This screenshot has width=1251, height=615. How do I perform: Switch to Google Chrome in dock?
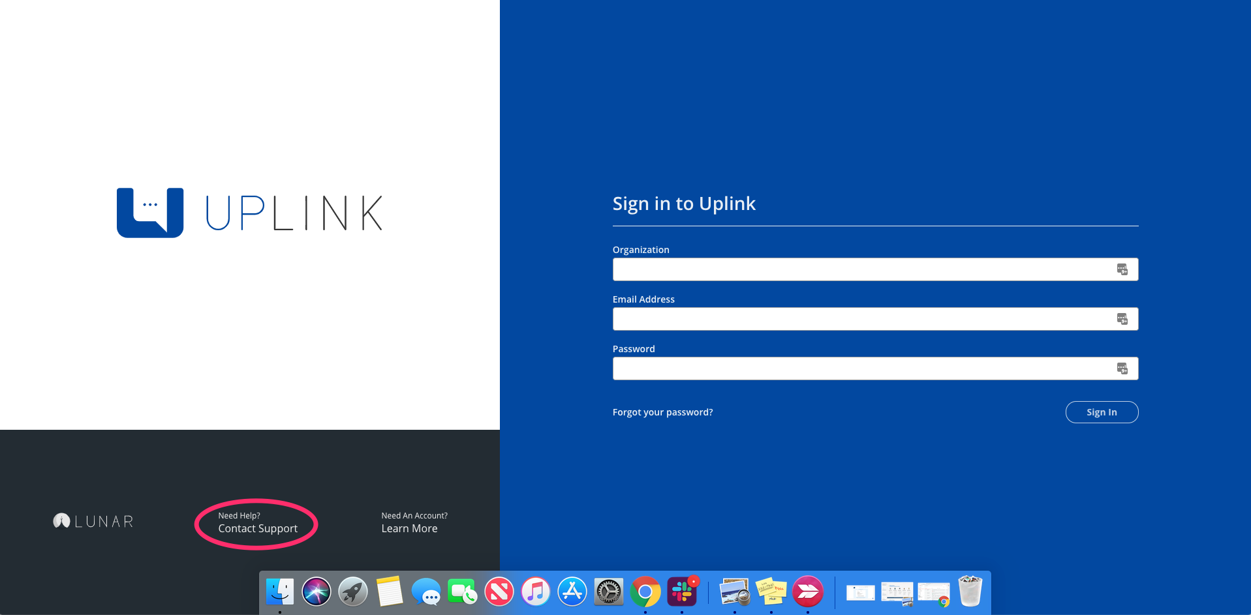(x=645, y=592)
